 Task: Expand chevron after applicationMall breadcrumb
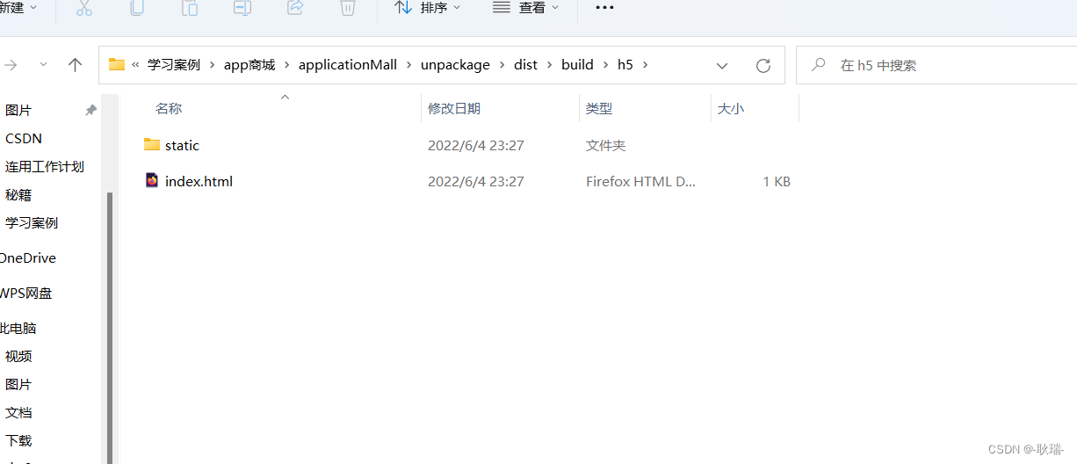(x=409, y=65)
